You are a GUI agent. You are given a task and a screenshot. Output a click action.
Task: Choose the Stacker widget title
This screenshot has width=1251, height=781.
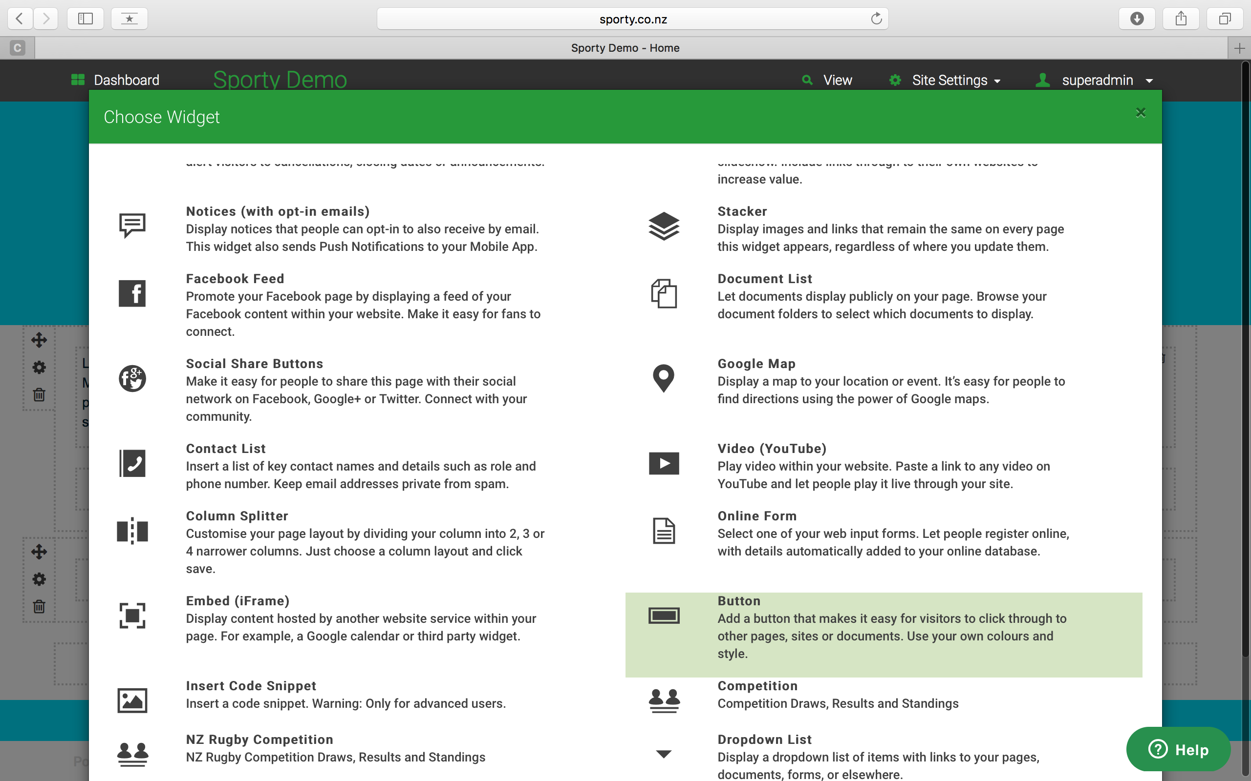(742, 211)
